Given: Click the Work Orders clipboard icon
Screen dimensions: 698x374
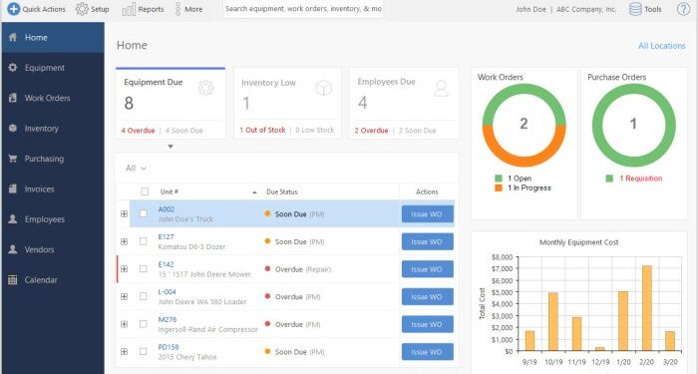Looking at the screenshot, I should coord(13,98).
